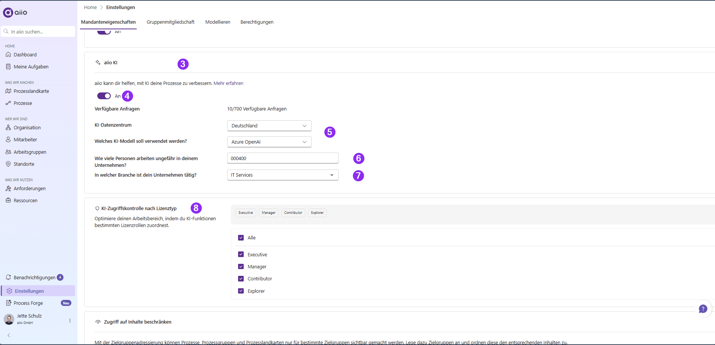715x345 pixels.
Task: Open the Azure OpenAI model dropdown
Action: [269, 142]
